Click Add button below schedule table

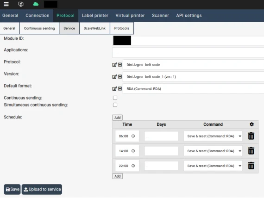pyautogui.click(x=117, y=176)
